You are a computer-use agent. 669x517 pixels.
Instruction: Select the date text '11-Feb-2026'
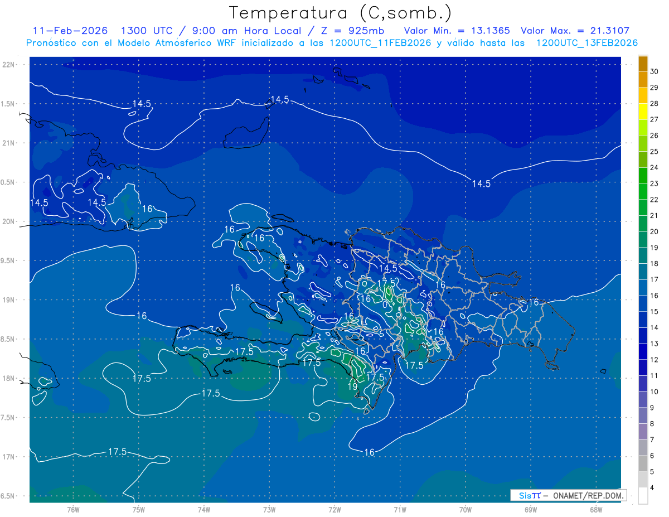70,31
